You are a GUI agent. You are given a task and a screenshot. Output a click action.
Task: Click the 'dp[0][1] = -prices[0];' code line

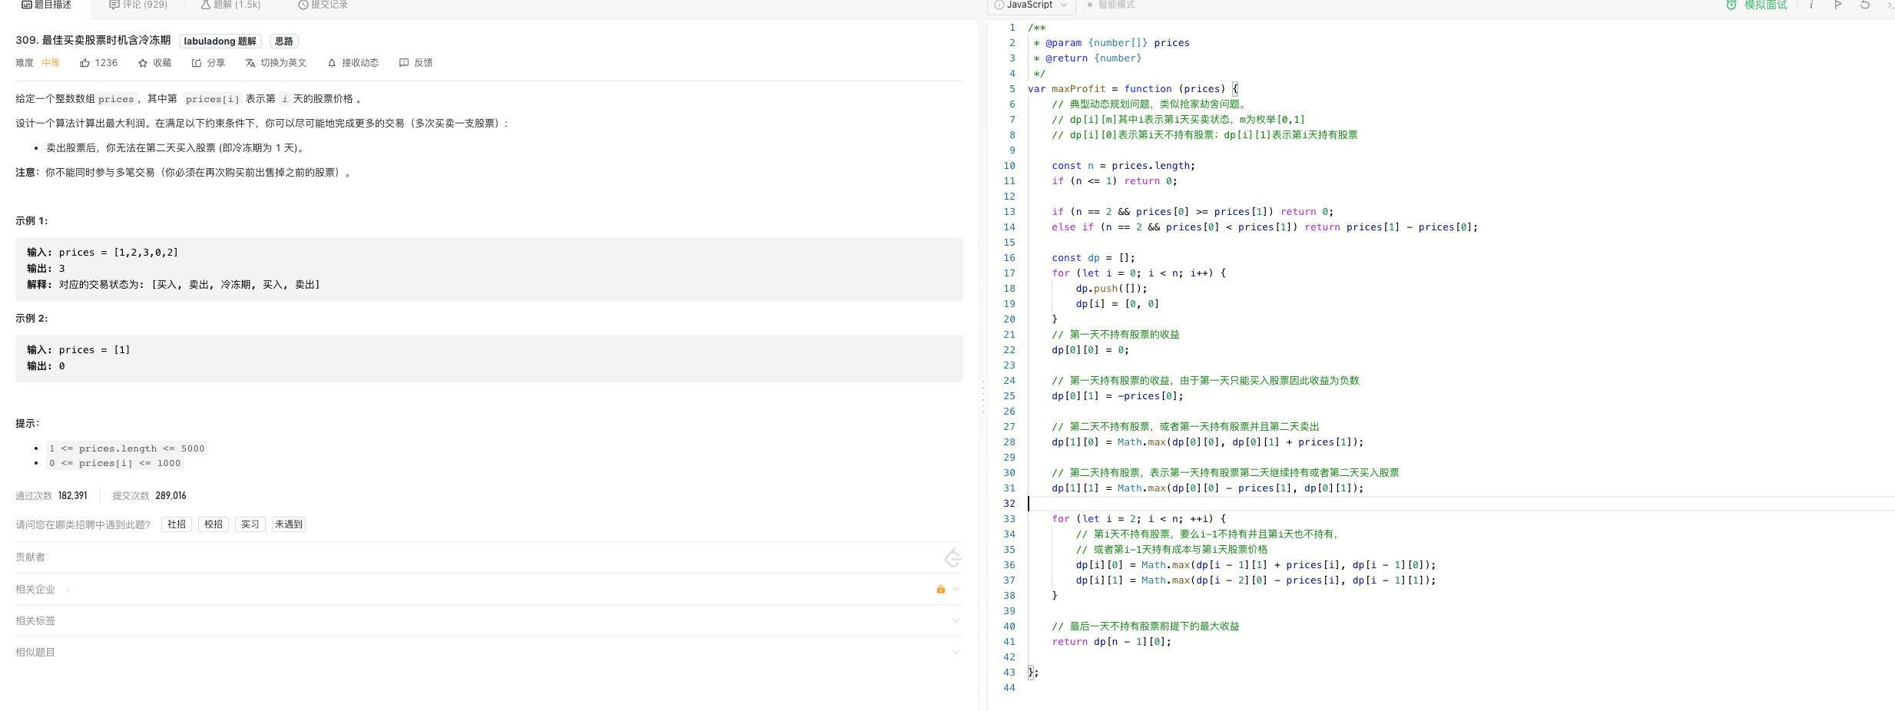(x=1118, y=396)
